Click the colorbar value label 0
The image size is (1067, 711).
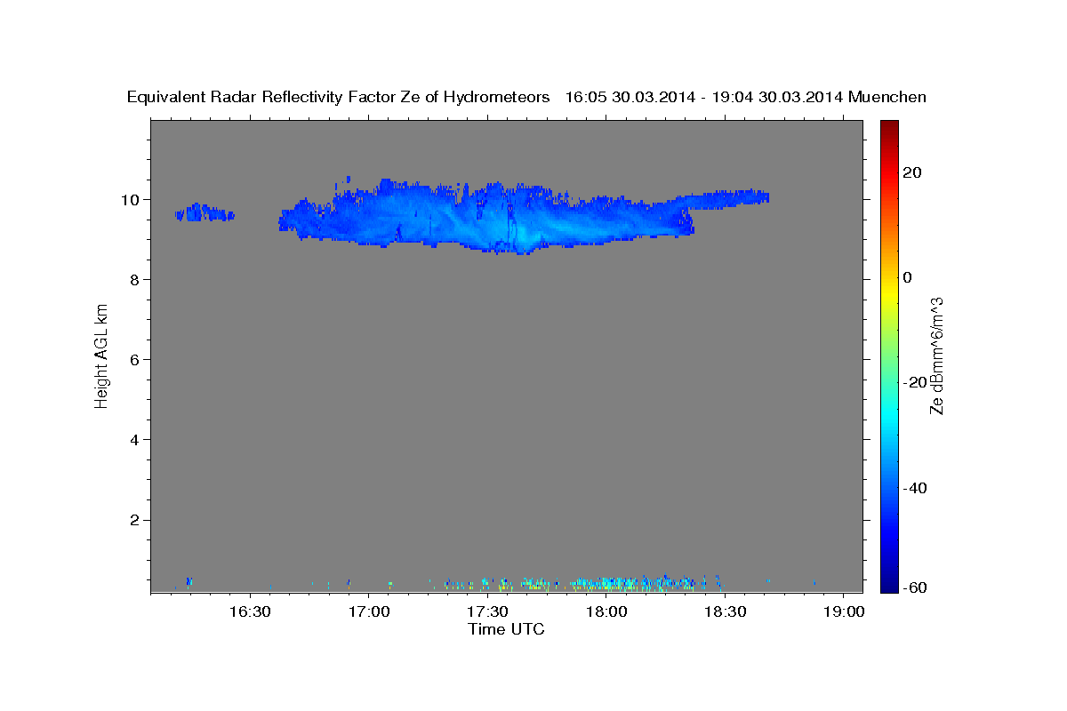908,277
